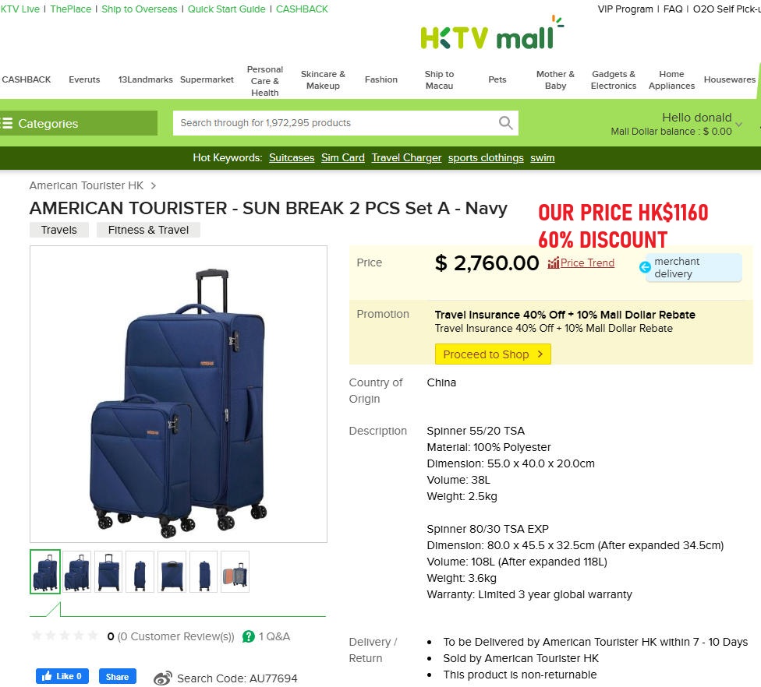This screenshot has height=687, width=761.
Task: Click the Fitness & Travel tag
Action: (x=148, y=230)
